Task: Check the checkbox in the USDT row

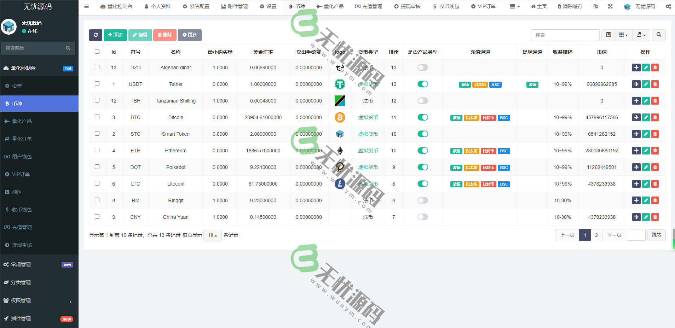Action: pos(97,84)
